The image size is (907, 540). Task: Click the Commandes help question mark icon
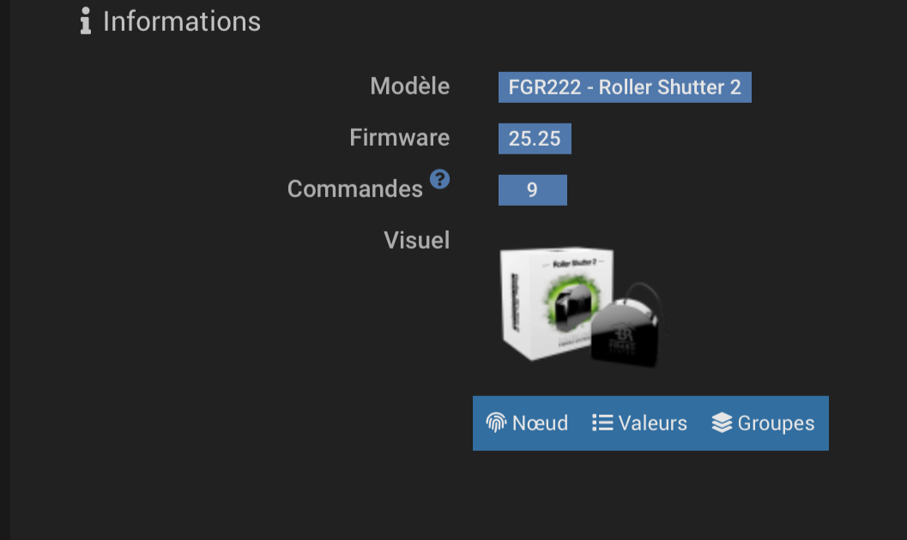pos(439,179)
